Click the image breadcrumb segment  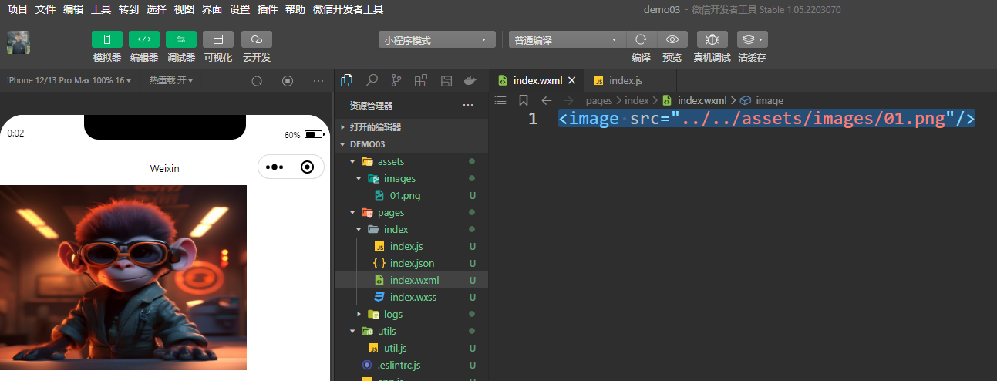click(x=762, y=100)
